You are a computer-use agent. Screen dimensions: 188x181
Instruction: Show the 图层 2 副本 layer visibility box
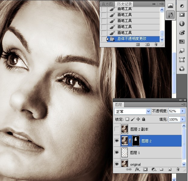(117, 129)
